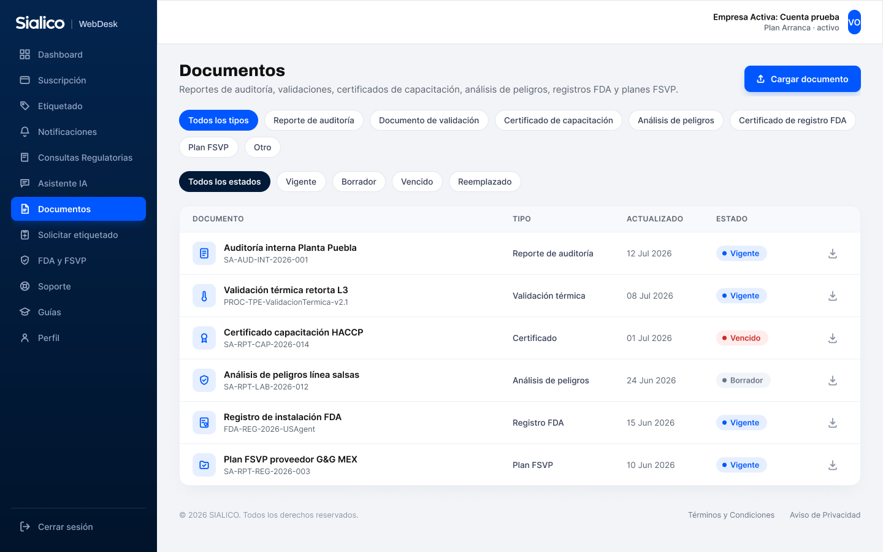Filter by Certificado de capacitación type

point(559,120)
